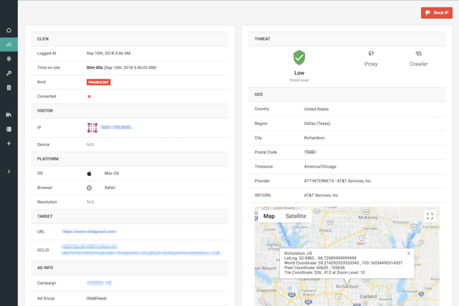
Task: Close the Richardson map info popup
Action: pyautogui.click(x=409, y=253)
